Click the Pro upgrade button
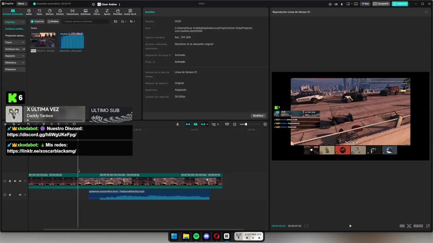This screenshot has width=433, height=243. [365, 4]
